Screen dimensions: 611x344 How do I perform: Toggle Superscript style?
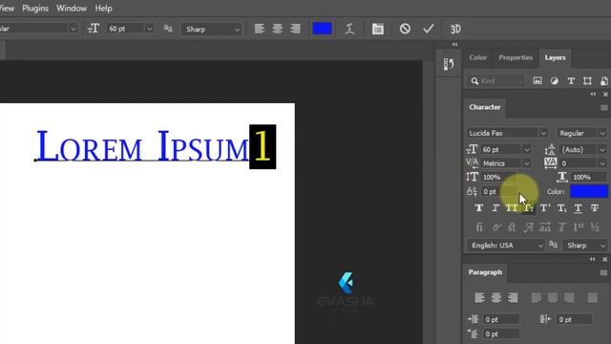point(545,208)
